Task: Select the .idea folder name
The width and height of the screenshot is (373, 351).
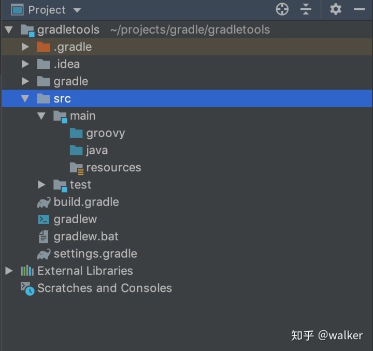Action: click(x=67, y=64)
